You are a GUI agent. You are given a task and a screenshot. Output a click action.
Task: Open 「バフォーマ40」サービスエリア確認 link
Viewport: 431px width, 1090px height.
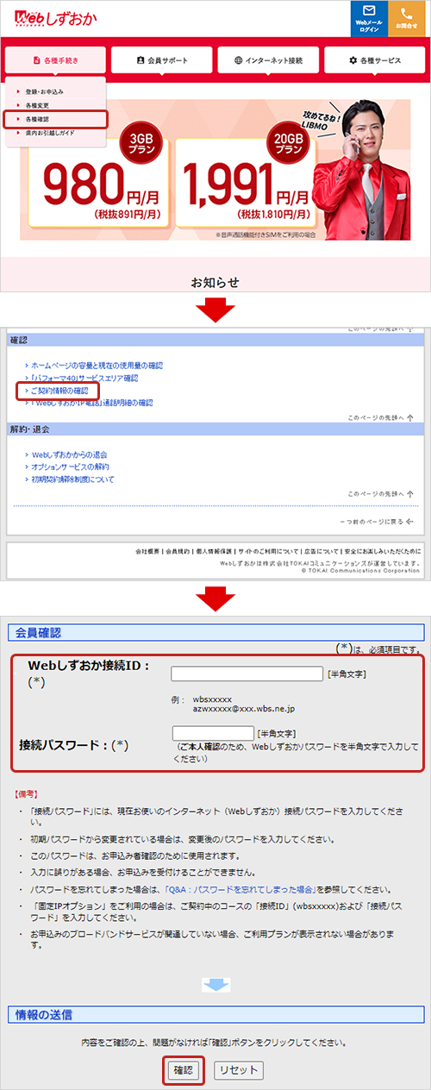[84, 378]
